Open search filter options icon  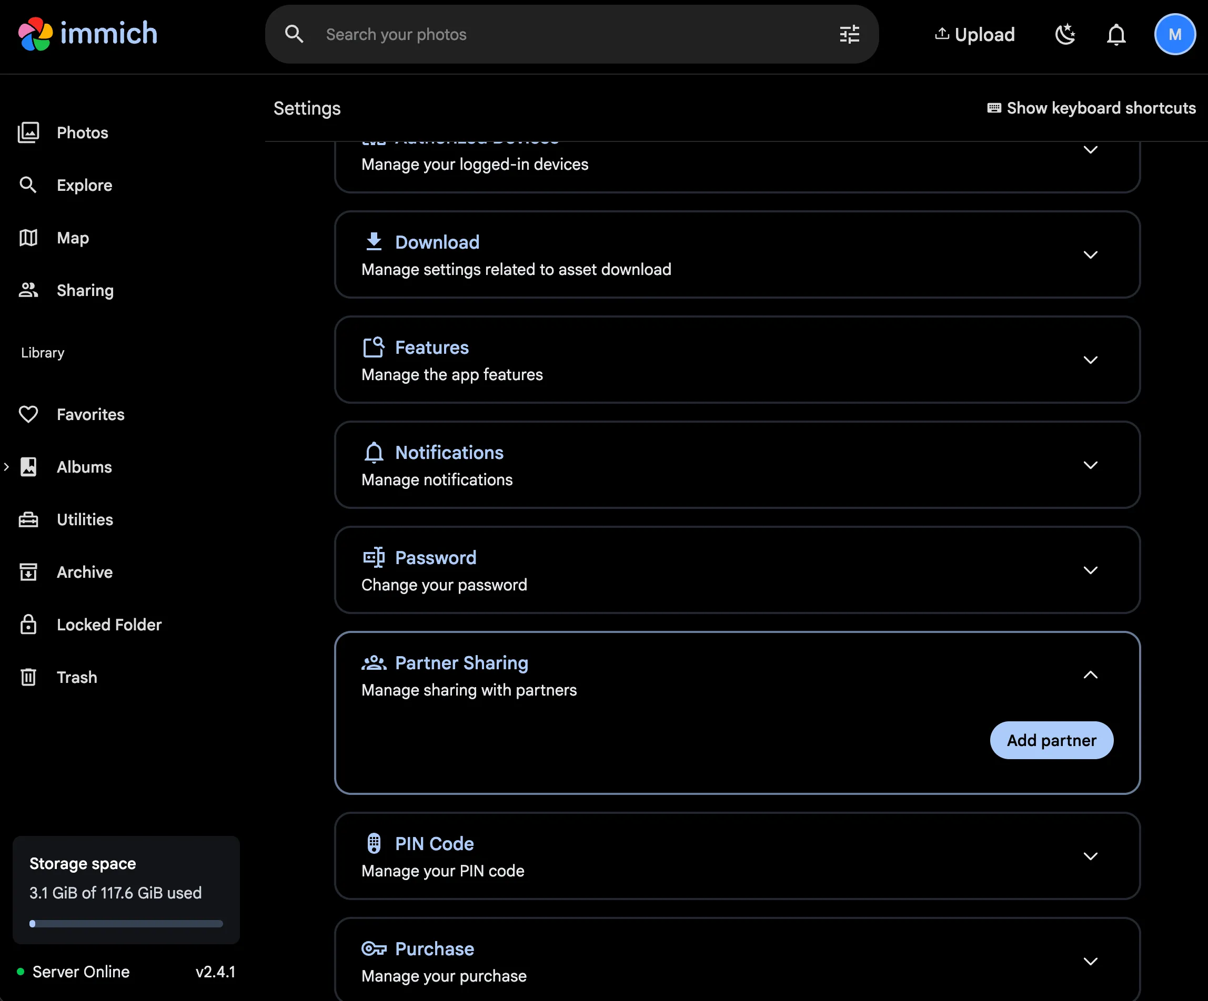click(849, 35)
